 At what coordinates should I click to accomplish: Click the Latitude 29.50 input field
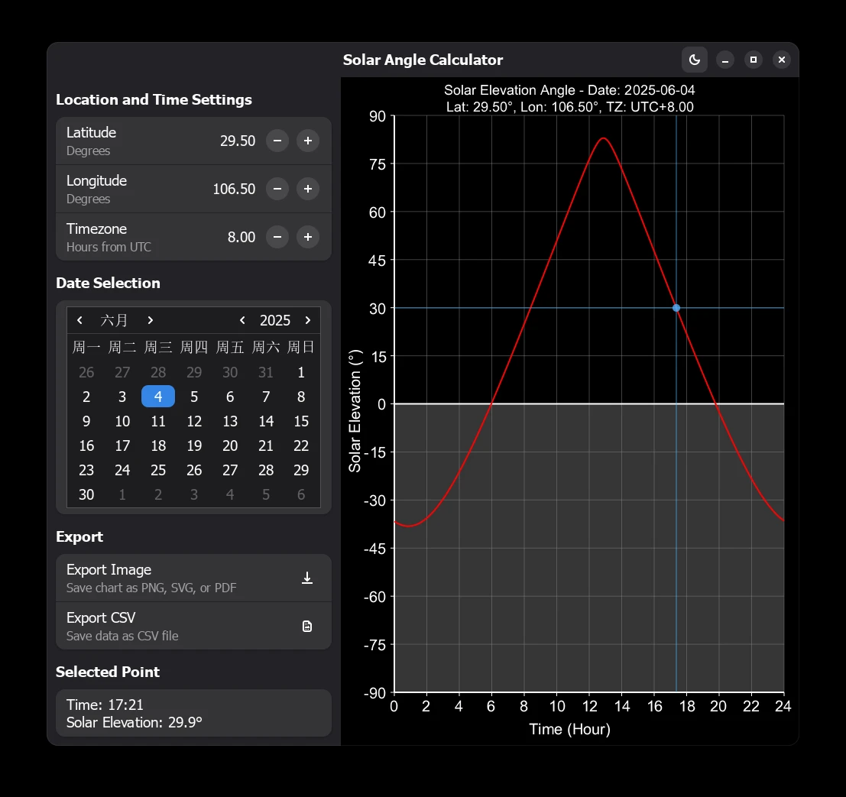coord(238,141)
